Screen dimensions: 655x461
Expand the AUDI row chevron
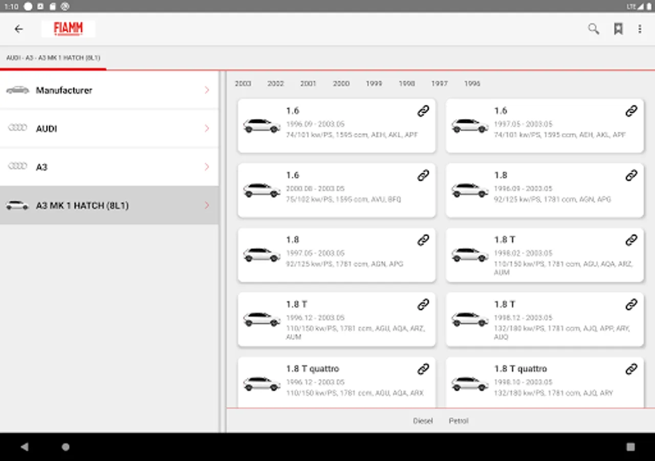[x=207, y=129]
